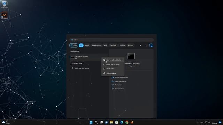This screenshot has height=125, width=223.
Task: Launch Firefox from taskbar
Action: 132,122
